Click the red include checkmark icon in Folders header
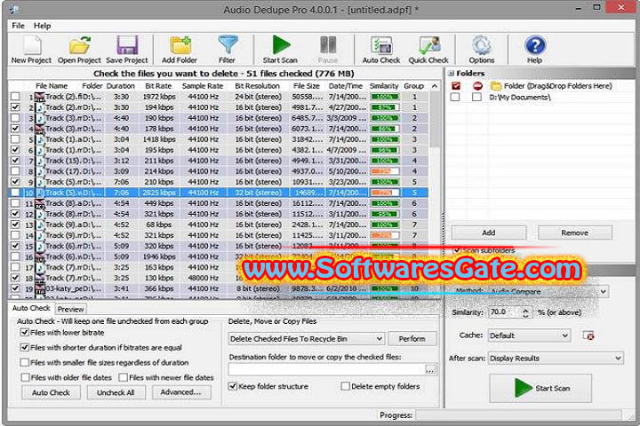 point(455,85)
